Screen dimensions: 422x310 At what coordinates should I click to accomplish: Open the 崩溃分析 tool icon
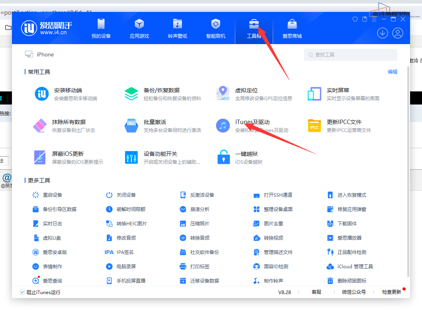183,209
